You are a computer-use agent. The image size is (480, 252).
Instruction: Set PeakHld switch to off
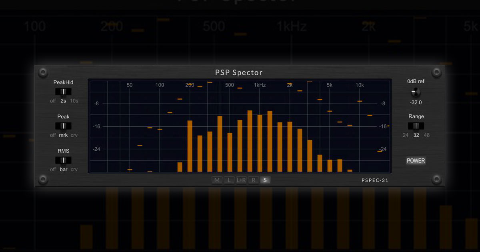[x=52, y=101]
